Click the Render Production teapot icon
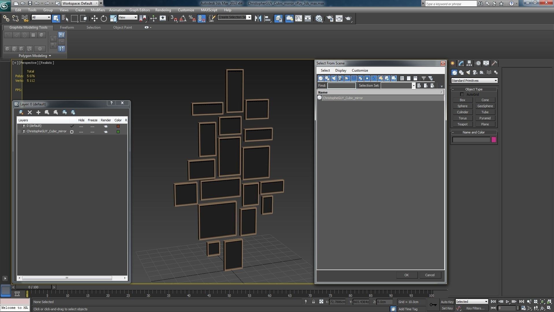 click(x=349, y=18)
